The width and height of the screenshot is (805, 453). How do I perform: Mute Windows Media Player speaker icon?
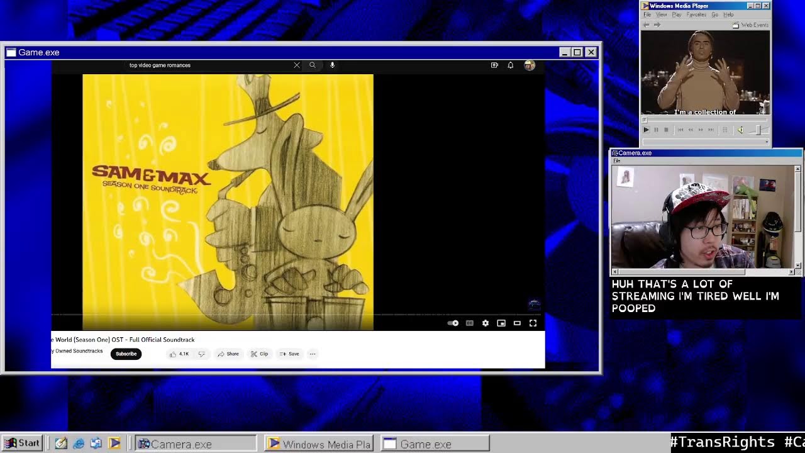[x=740, y=130]
